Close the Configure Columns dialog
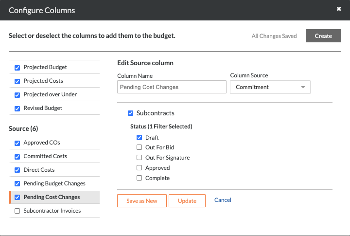This screenshot has height=236, width=350. coord(339,9)
